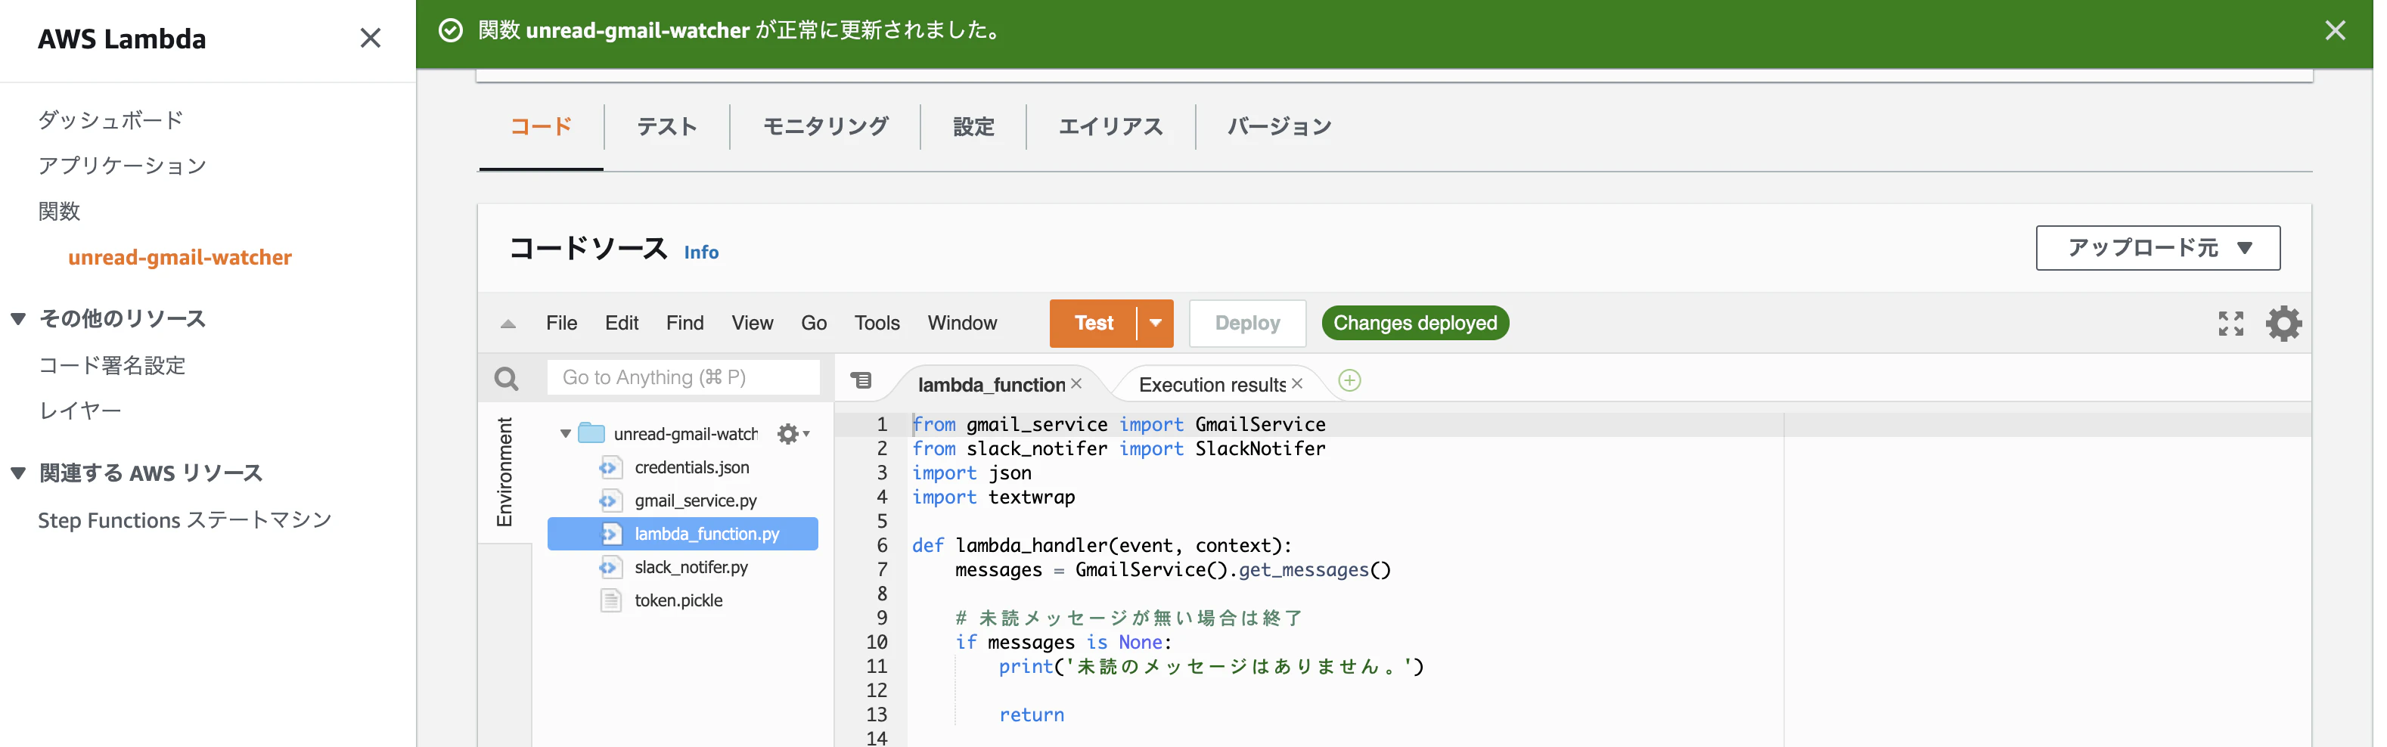Select lambda_function.py in the file tree

[x=683, y=534]
